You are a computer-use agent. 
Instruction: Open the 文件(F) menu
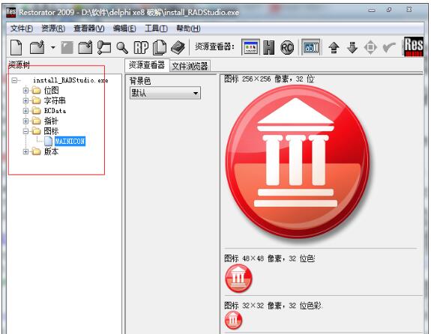[x=22, y=28]
